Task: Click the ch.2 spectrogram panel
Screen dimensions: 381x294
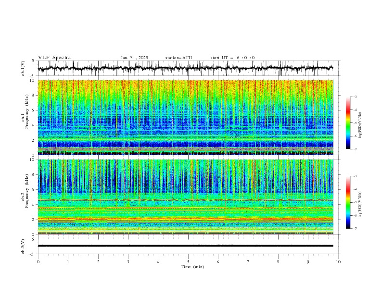Action: (x=185, y=197)
